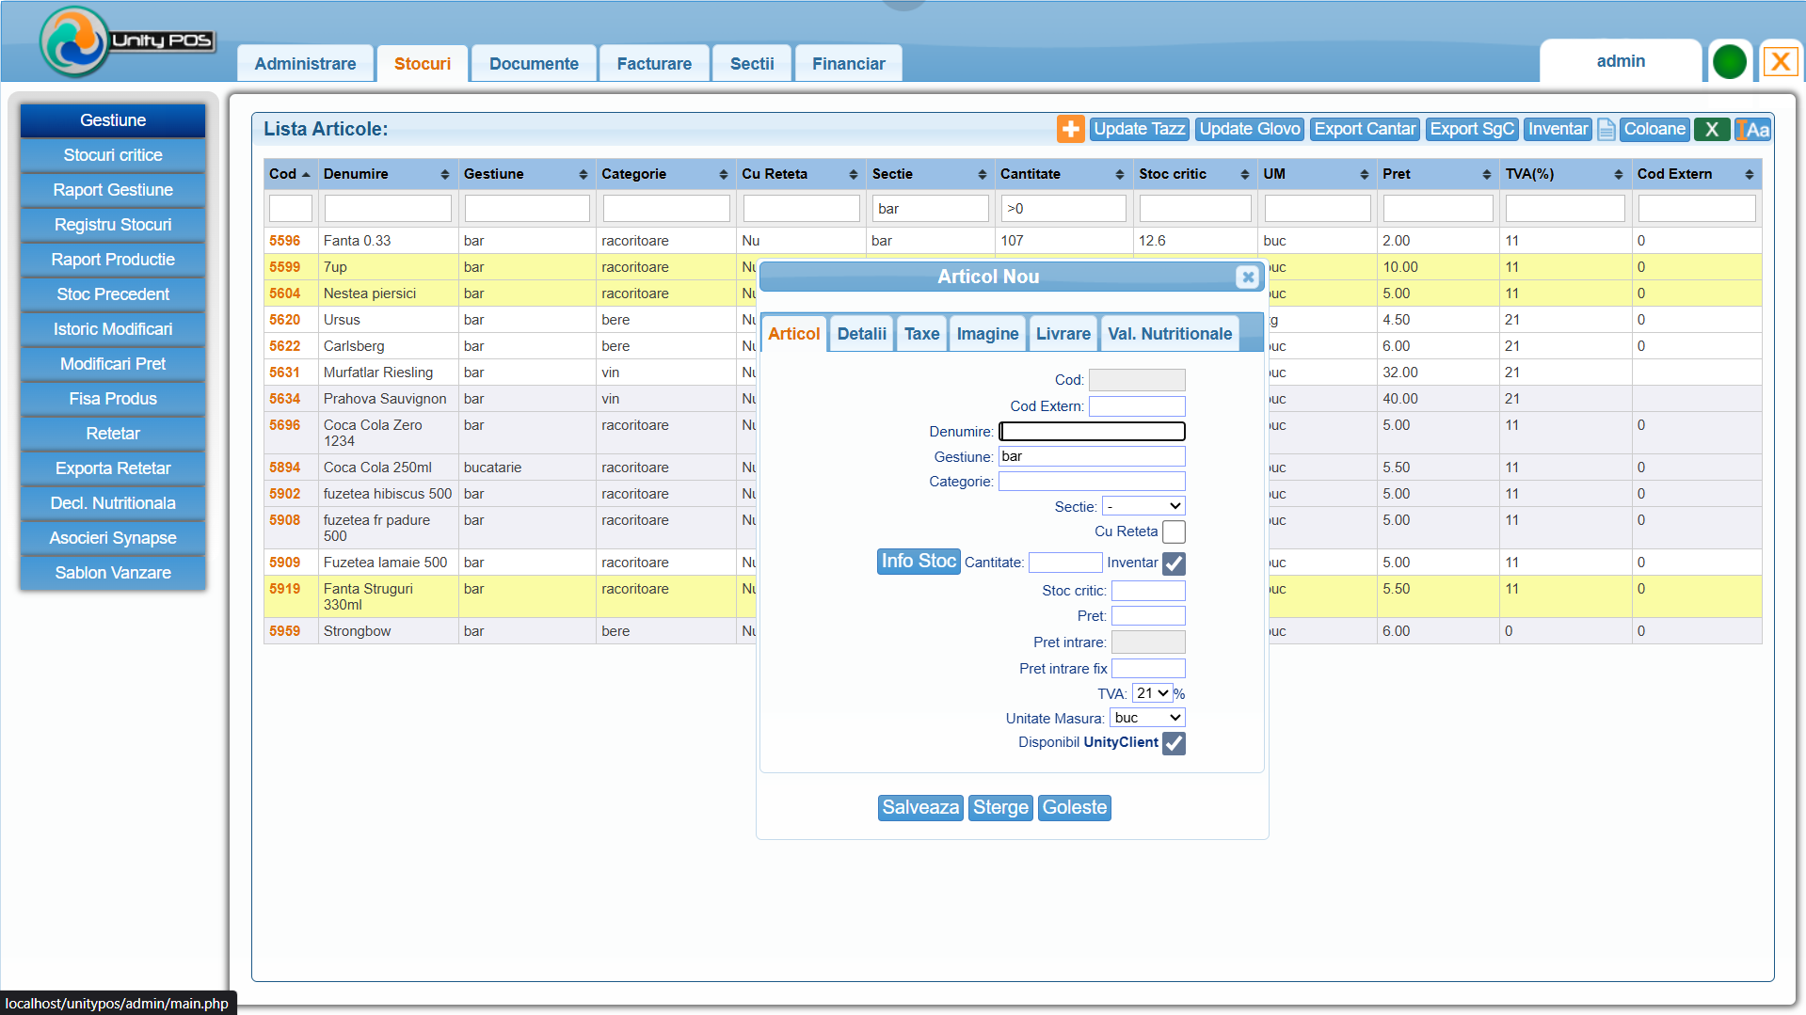Click the orange X logout icon

tap(1780, 62)
